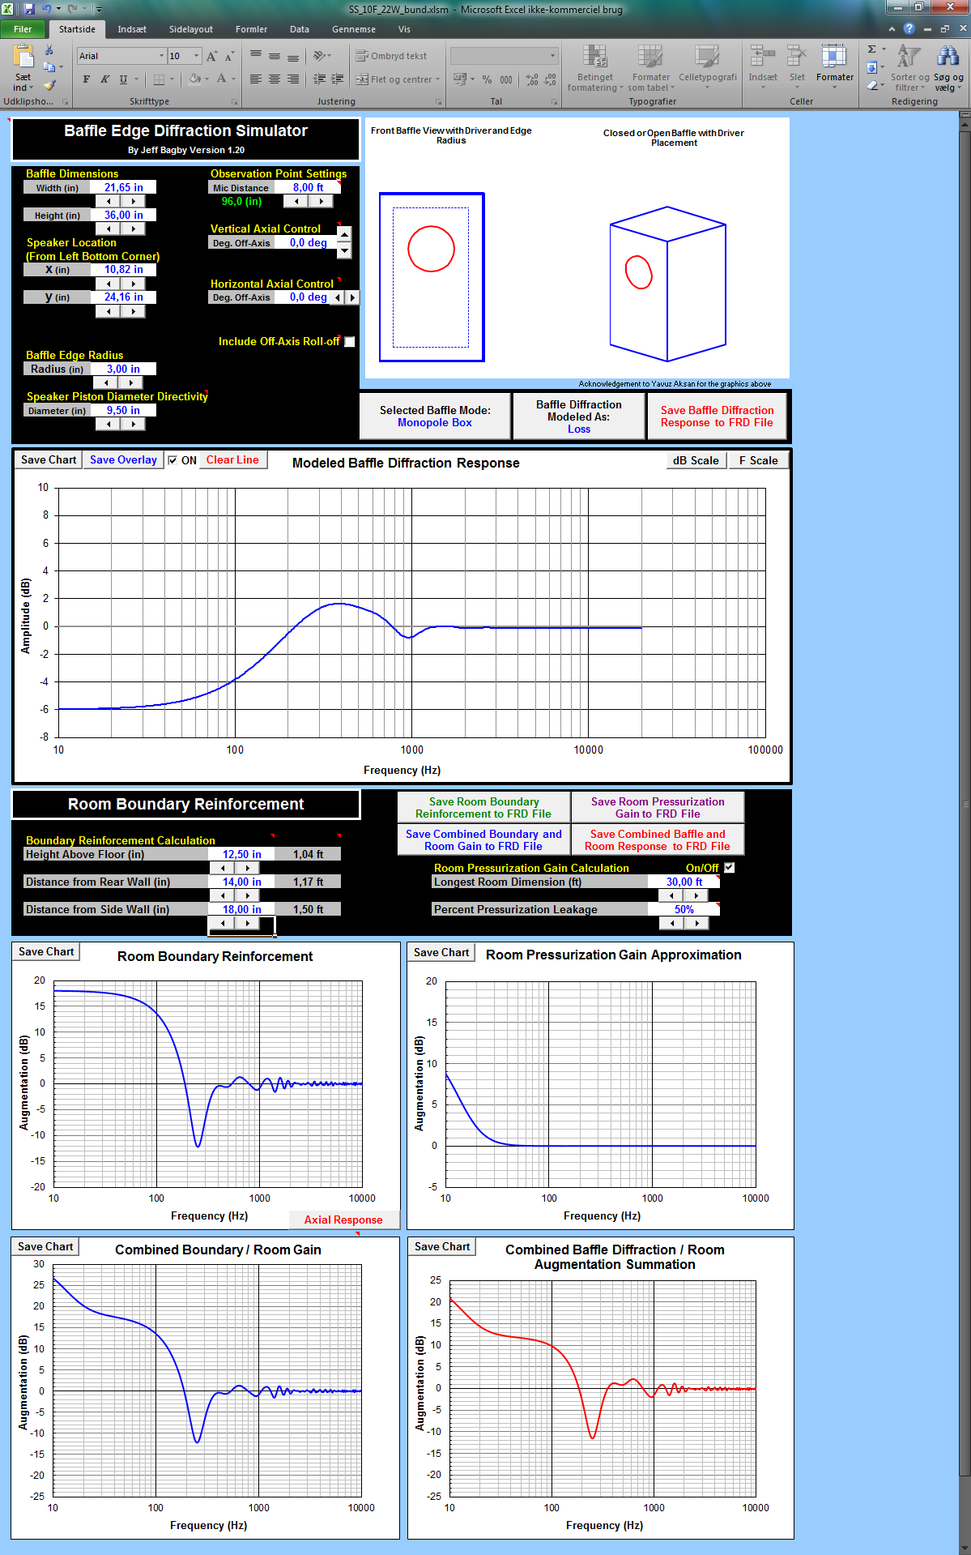The height and width of the screenshot is (1555, 971).
Task: Open the Paste (Sæt ind) dropdown arrow
Action: [x=31, y=88]
